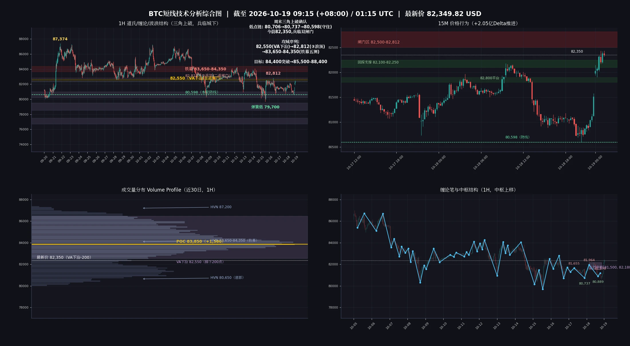The image size is (630, 346).
Task: Select the 80,889 low label
Action: click(598, 282)
